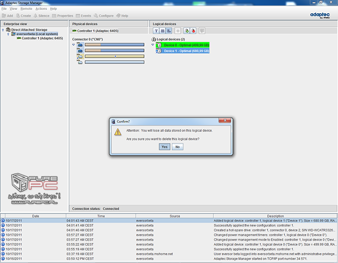Sort events by Time column header
Screen dimensions: 338x263
(101, 216)
